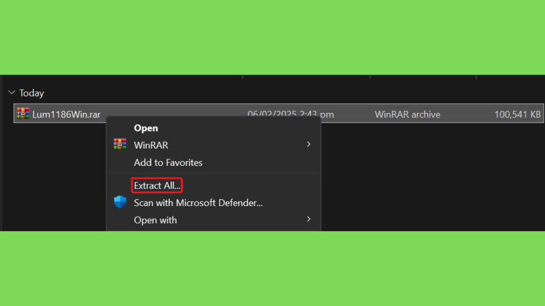Click the column divider before the size column
Screen dimensions: 545x306
[476, 76]
